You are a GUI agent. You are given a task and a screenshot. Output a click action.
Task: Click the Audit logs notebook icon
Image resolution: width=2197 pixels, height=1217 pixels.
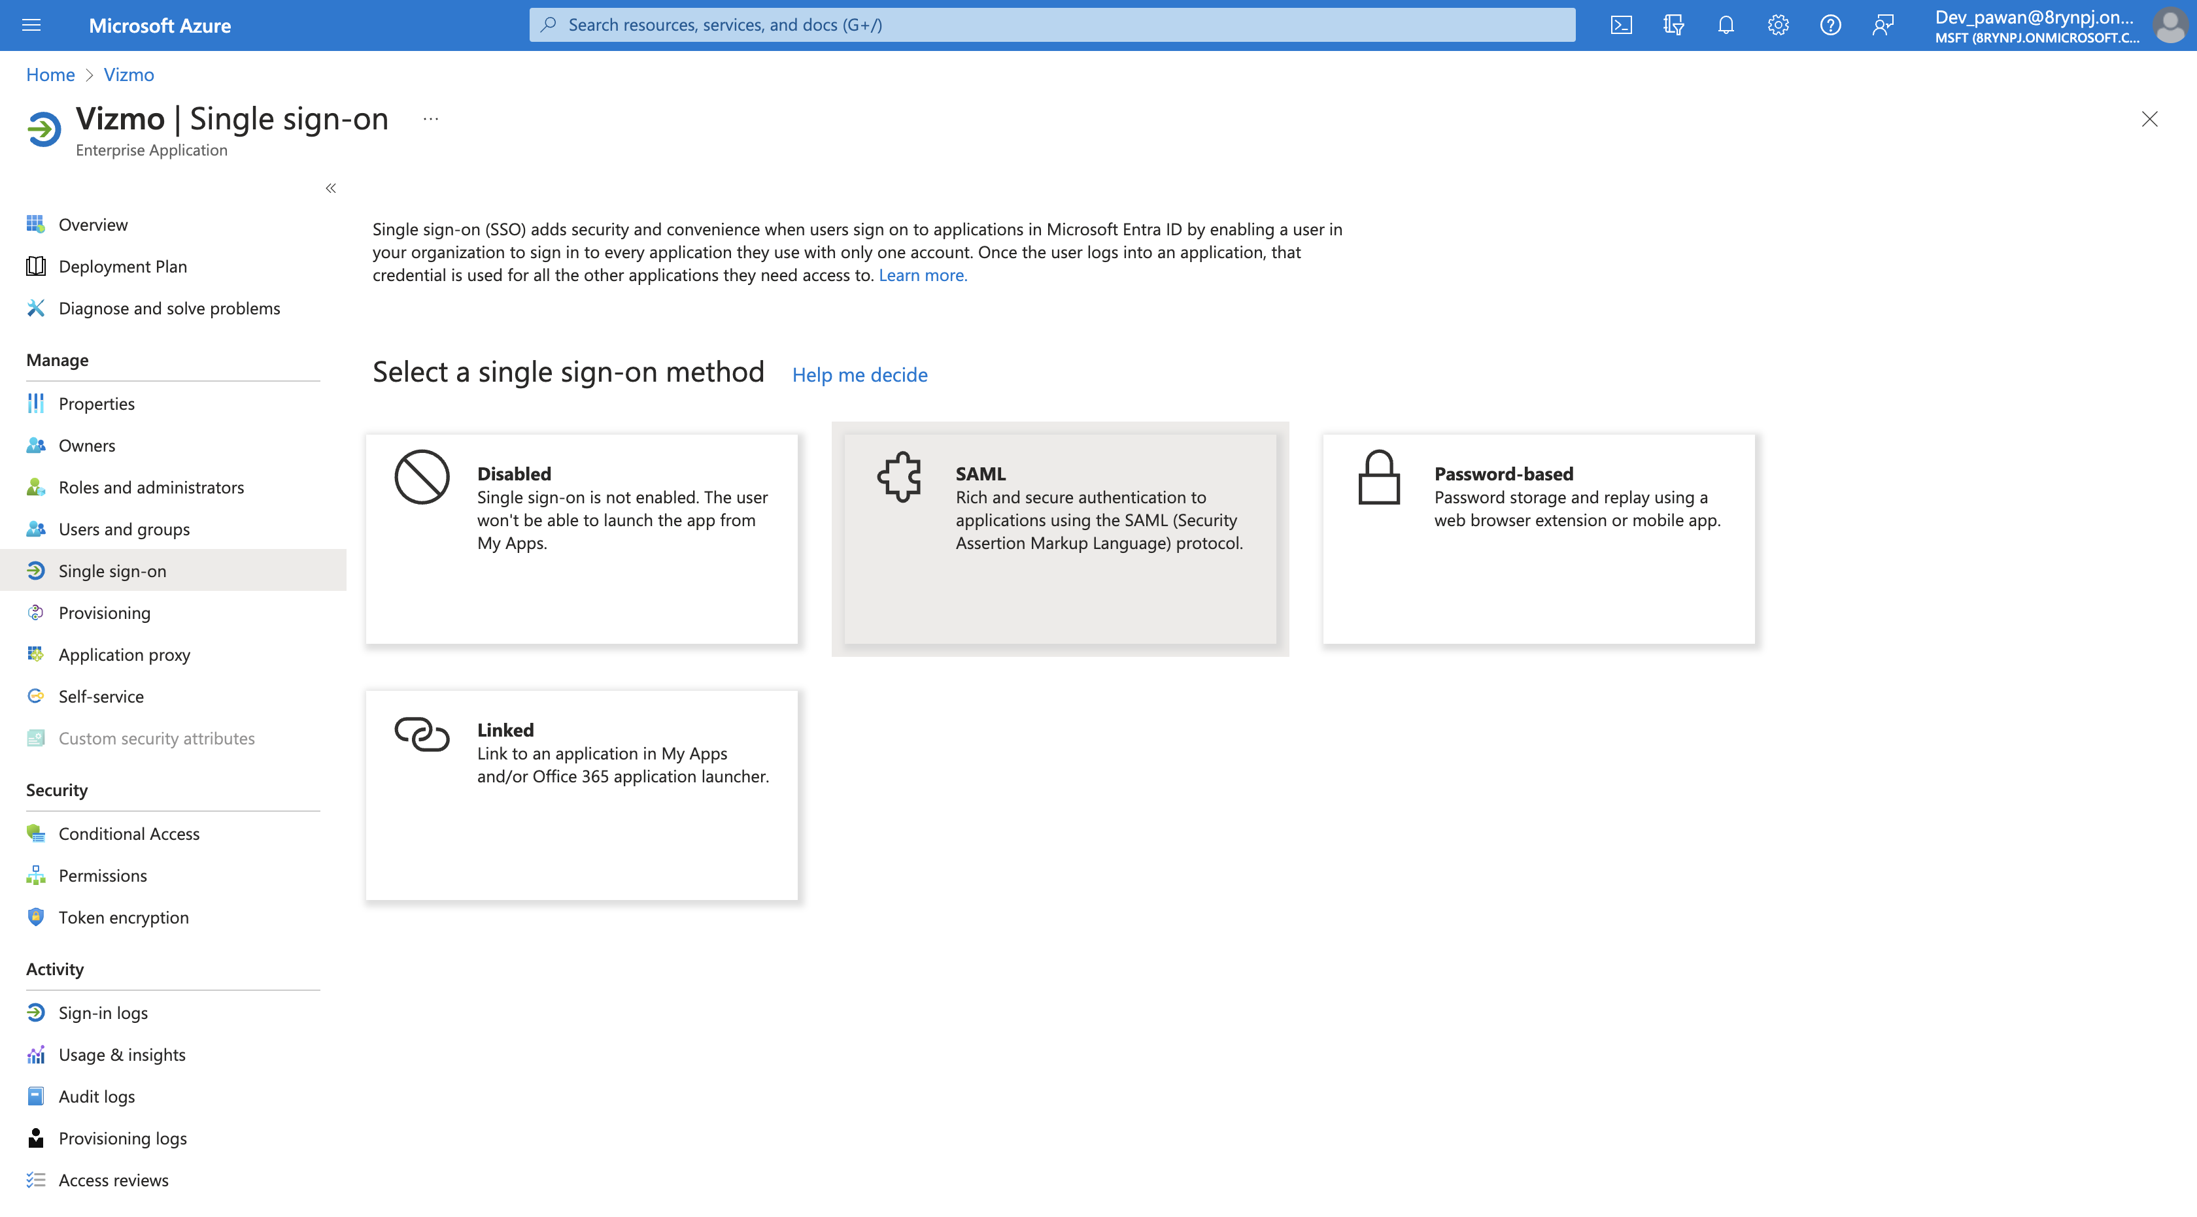[35, 1096]
